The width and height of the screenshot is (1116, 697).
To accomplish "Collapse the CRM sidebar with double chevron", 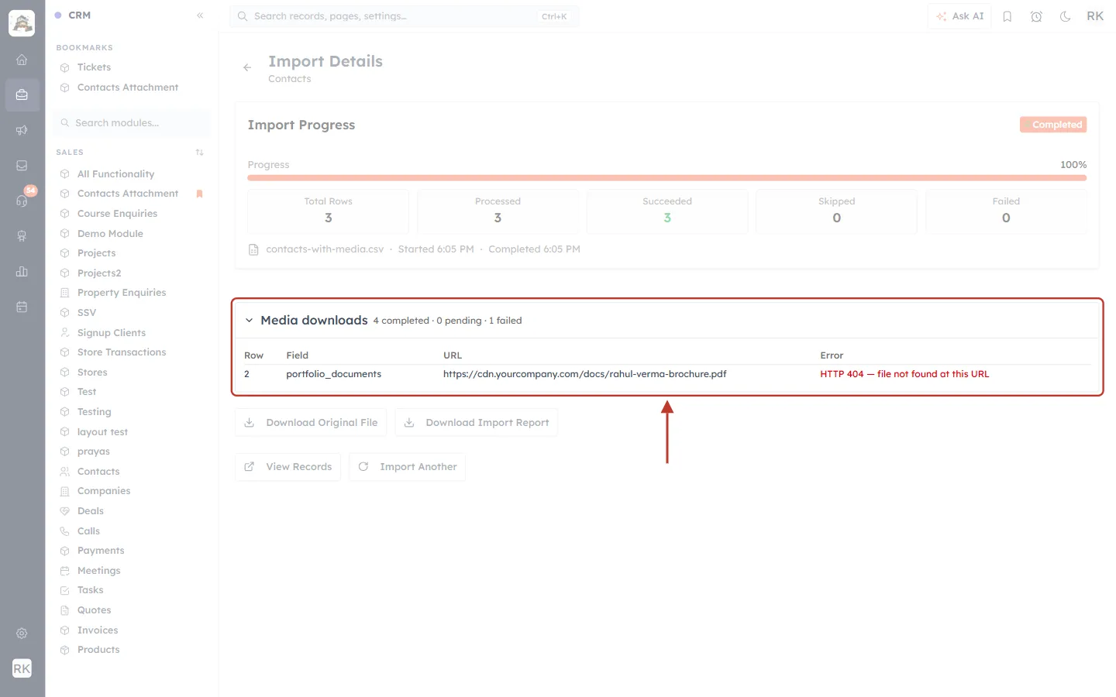I will click(x=200, y=15).
